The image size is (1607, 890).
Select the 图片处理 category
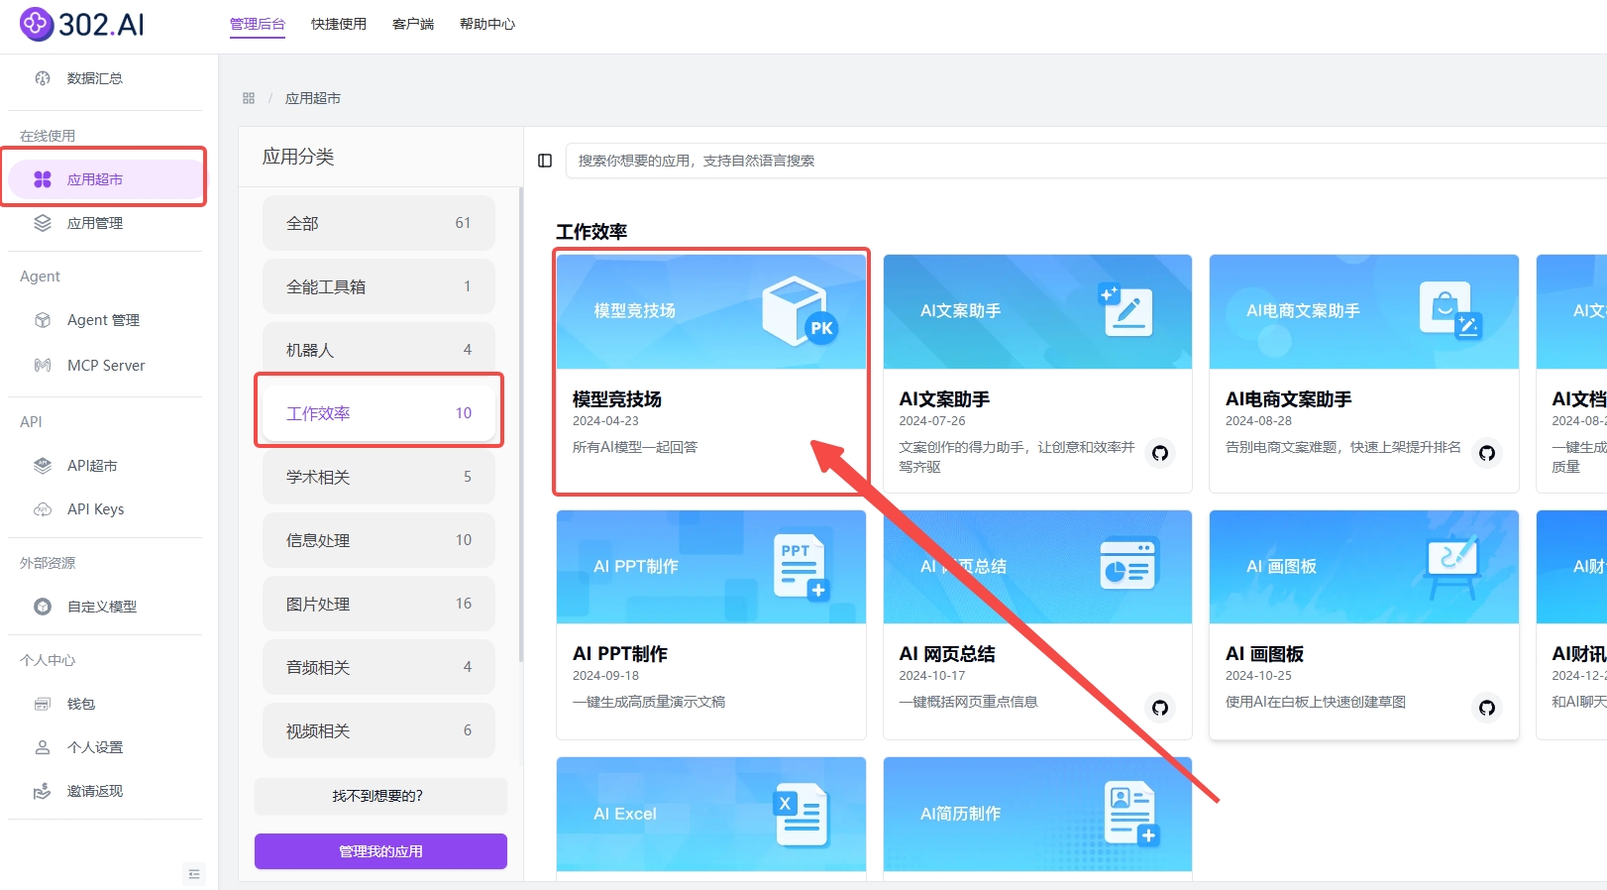(378, 604)
